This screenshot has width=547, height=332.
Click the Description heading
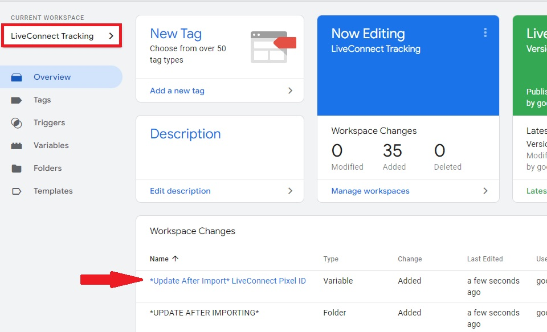(185, 134)
